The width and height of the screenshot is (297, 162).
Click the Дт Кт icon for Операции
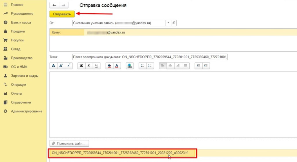[6, 85]
